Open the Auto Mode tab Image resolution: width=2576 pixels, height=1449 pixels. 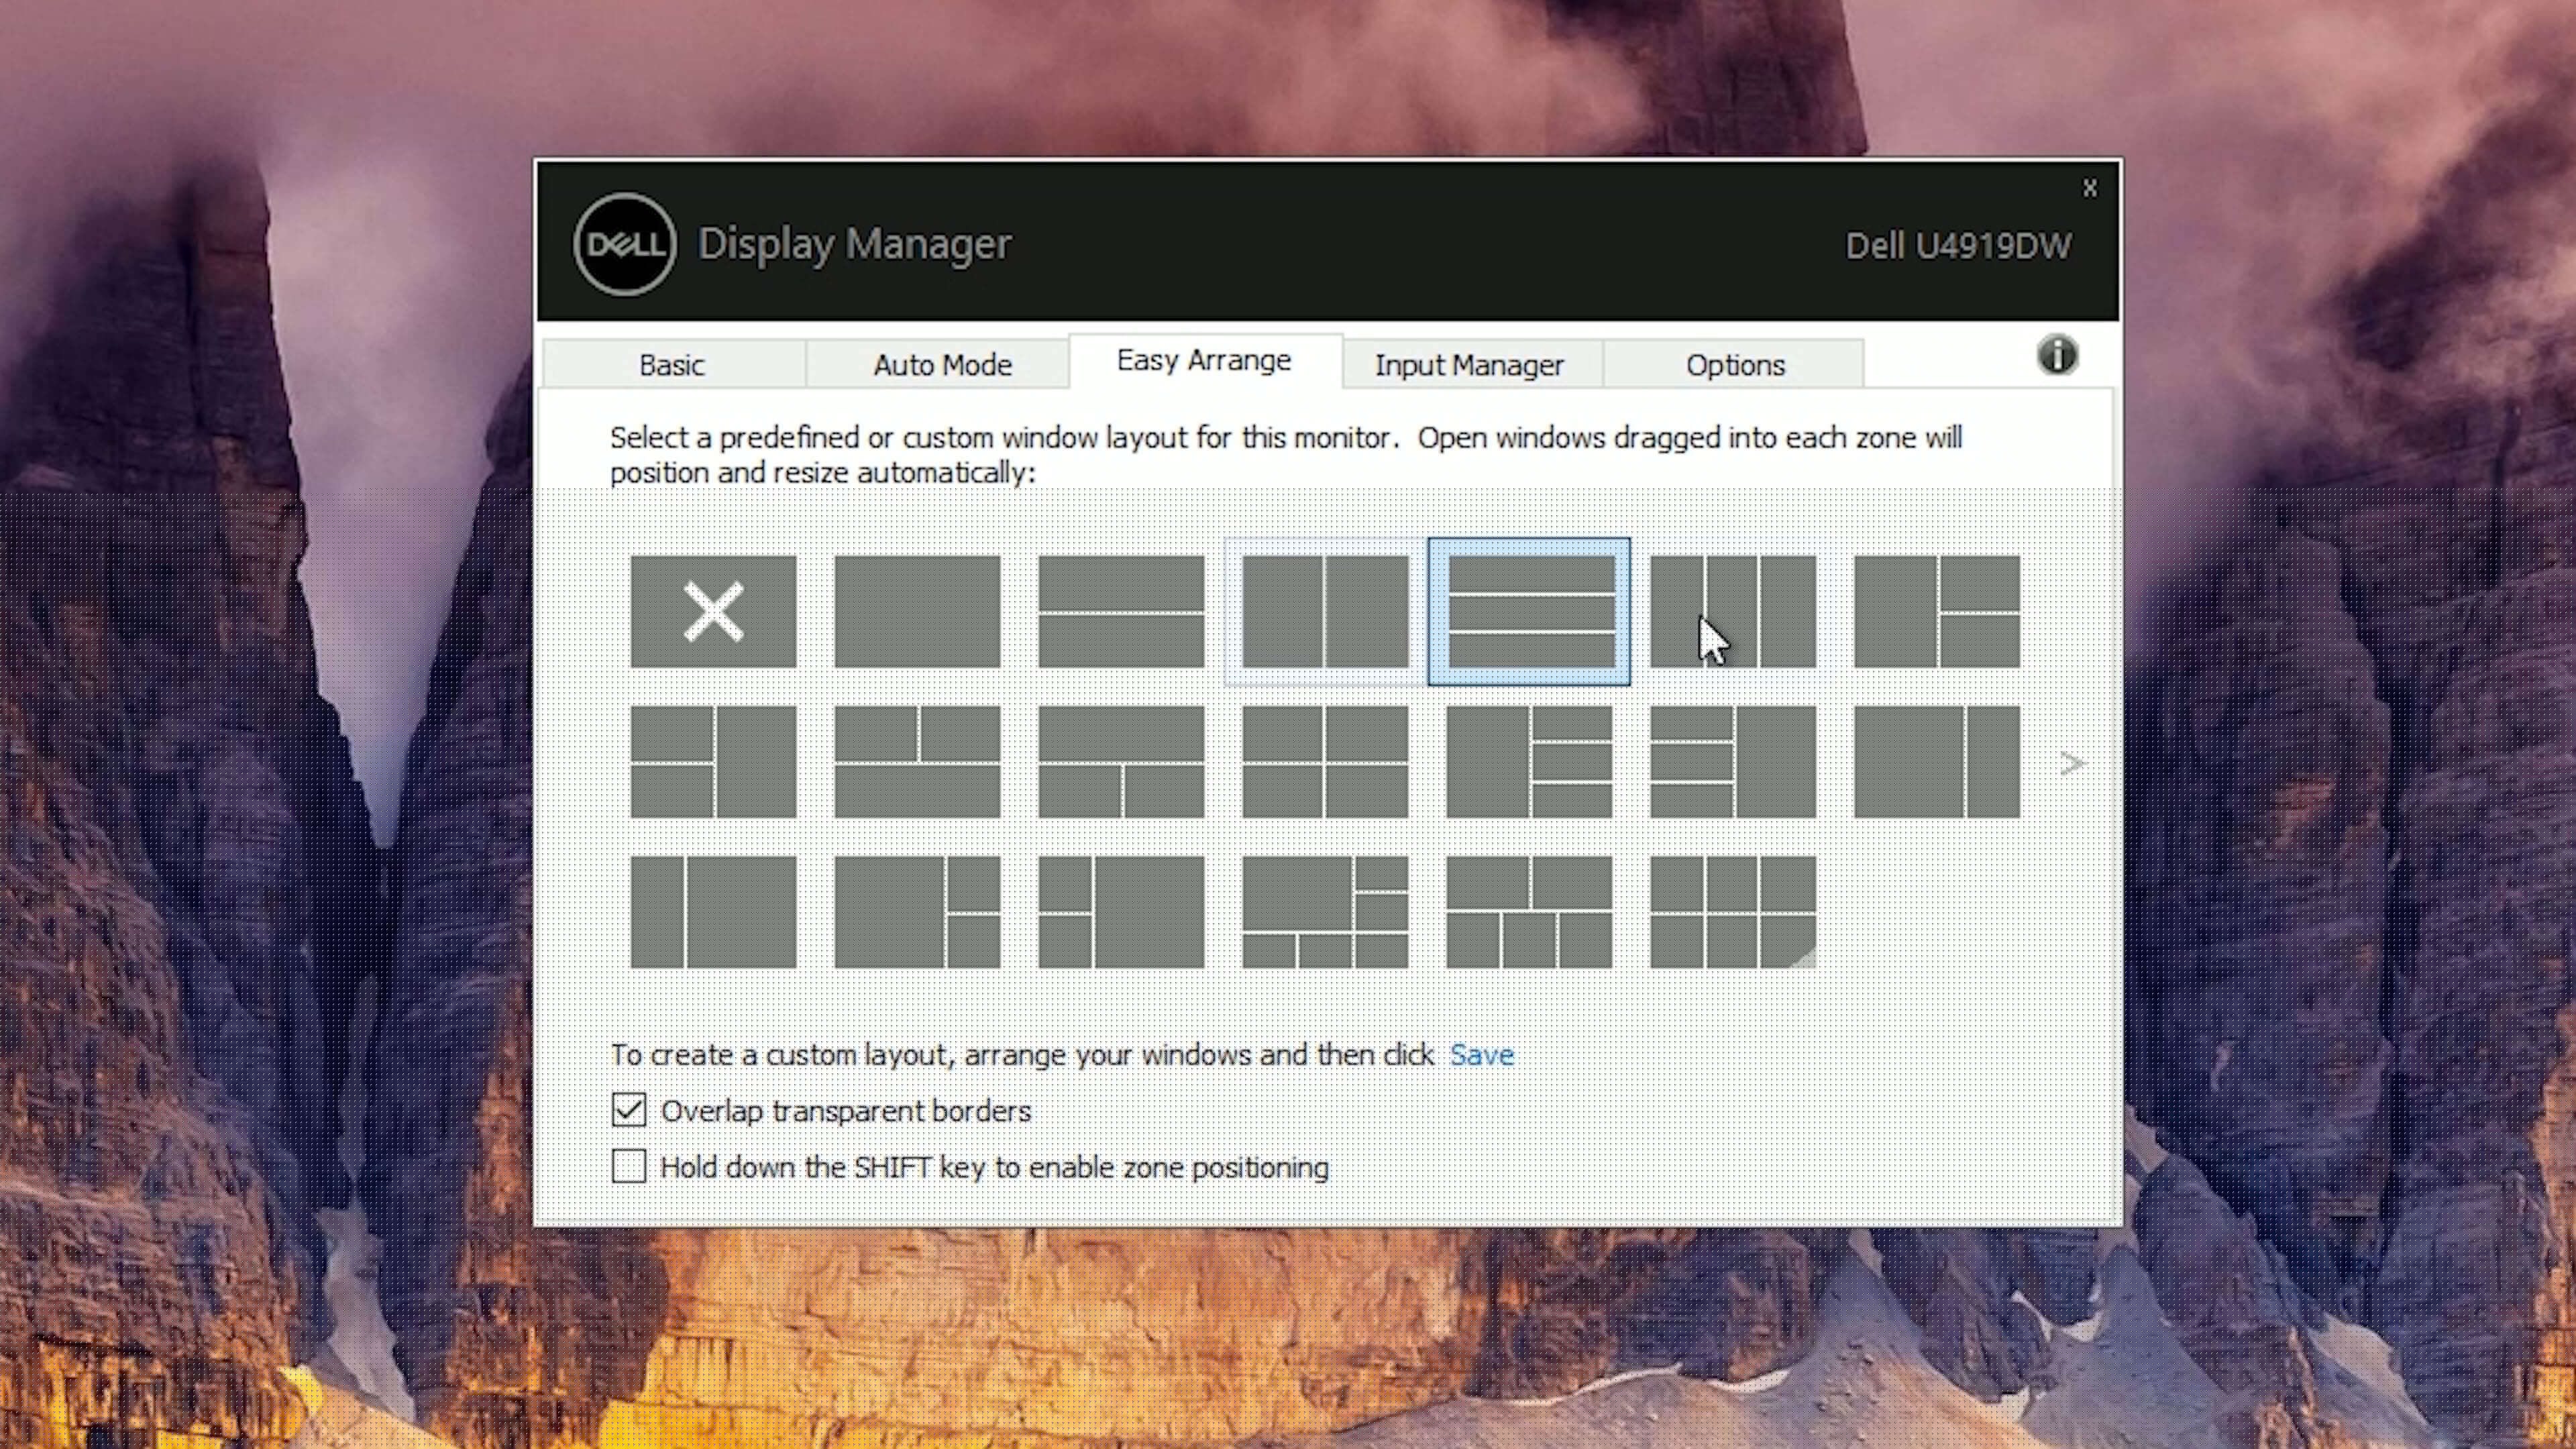coord(942,365)
